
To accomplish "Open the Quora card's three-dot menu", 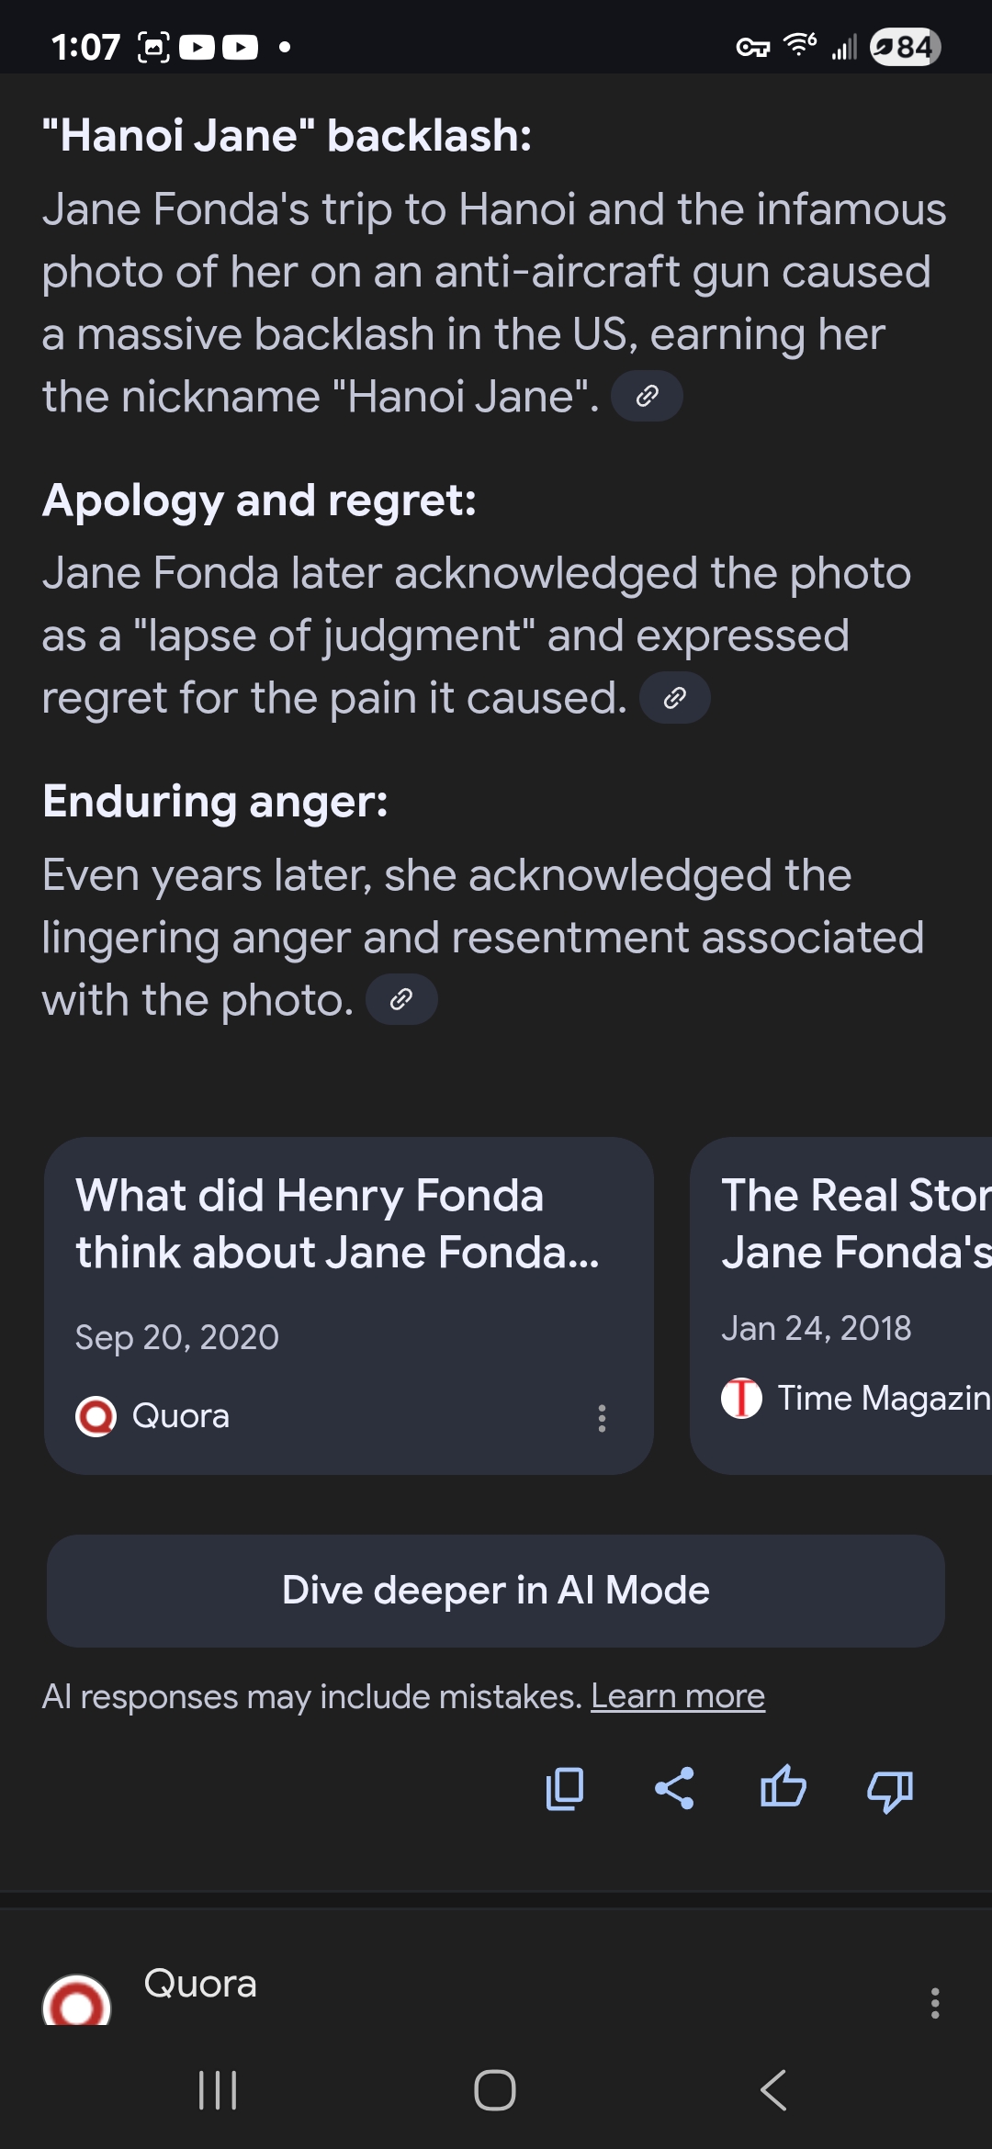I will [602, 1418].
